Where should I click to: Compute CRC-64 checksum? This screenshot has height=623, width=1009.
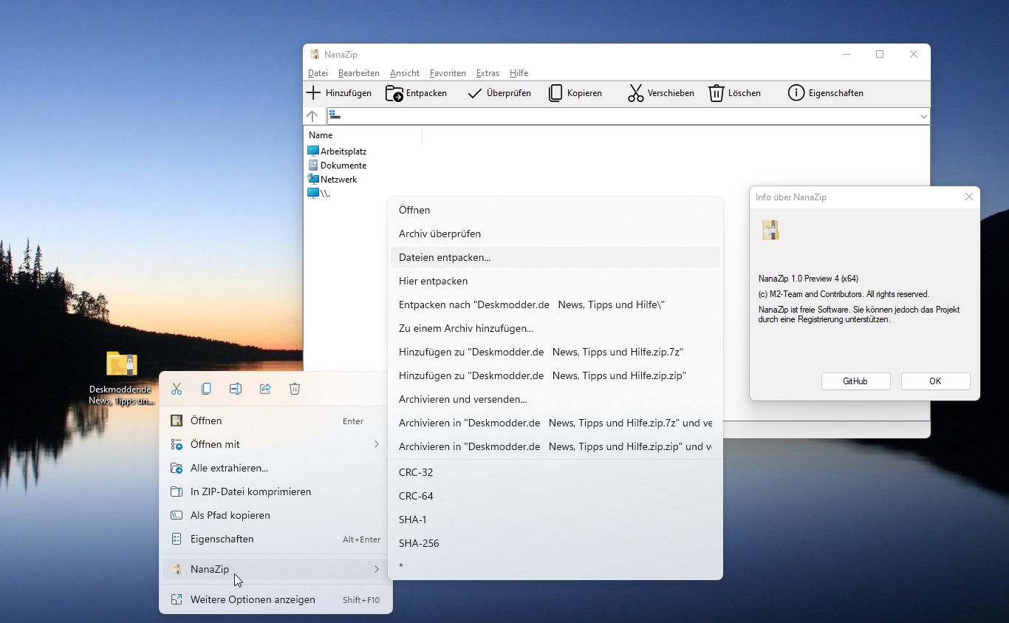(x=555, y=496)
